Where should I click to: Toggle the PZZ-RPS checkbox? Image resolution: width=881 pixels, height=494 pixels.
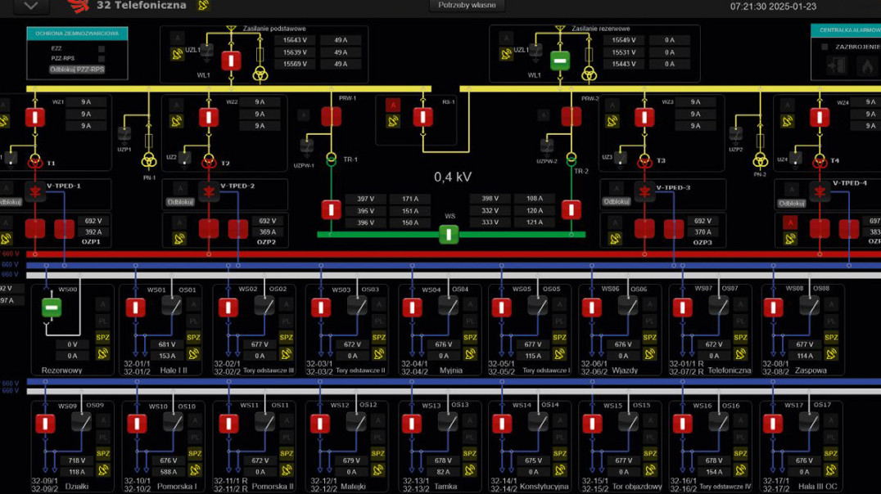tap(102, 59)
